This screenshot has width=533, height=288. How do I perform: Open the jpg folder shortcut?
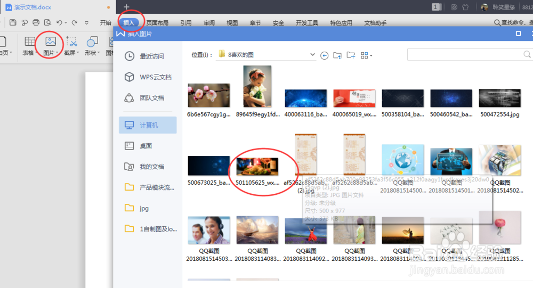pyautogui.click(x=148, y=208)
